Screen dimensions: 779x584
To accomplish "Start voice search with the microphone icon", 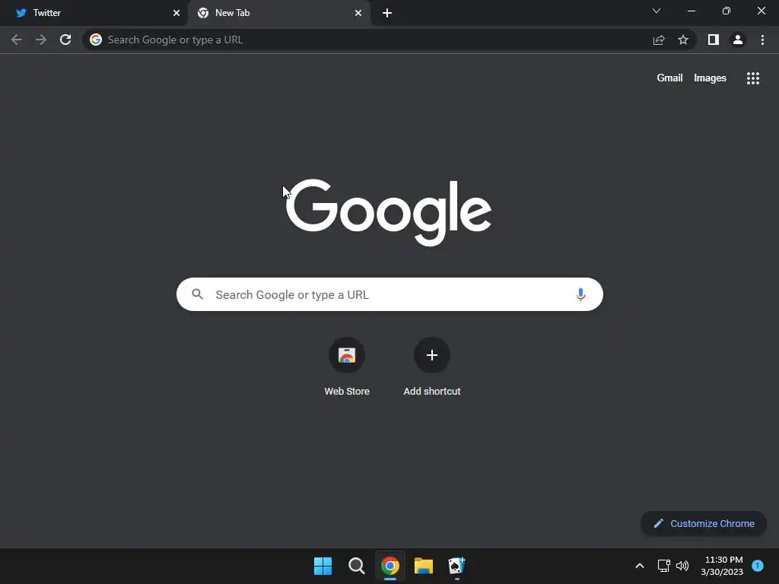I will (x=580, y=294).
